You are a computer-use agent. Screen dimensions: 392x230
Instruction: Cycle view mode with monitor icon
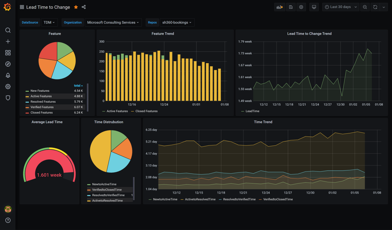coord(314,7)
